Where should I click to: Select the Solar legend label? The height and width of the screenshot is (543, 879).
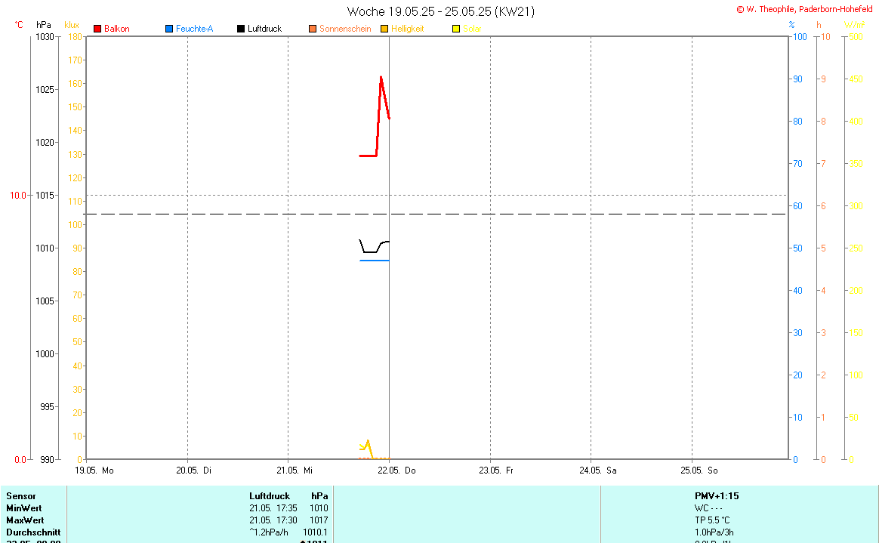472,29
